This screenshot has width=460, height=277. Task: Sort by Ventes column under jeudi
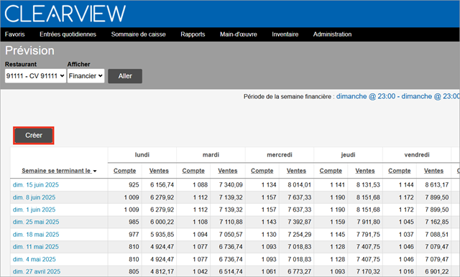(365, 171)
